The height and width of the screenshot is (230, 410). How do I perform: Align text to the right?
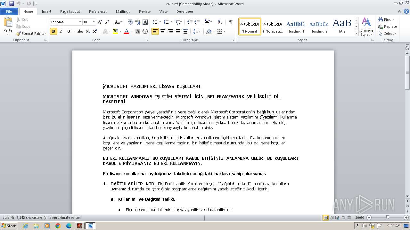pyautogui.click(x=170, y=31)
